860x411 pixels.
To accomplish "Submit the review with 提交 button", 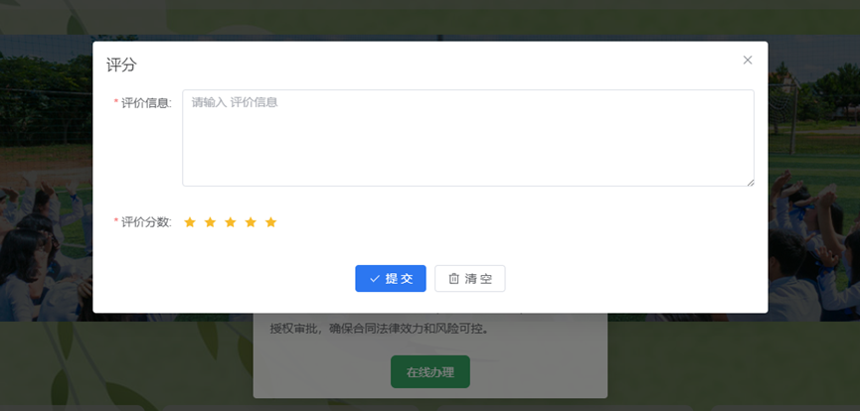I will pos(391,278).
